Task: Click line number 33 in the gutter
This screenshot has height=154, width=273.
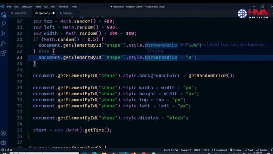Action: click(x=20, y=118)
